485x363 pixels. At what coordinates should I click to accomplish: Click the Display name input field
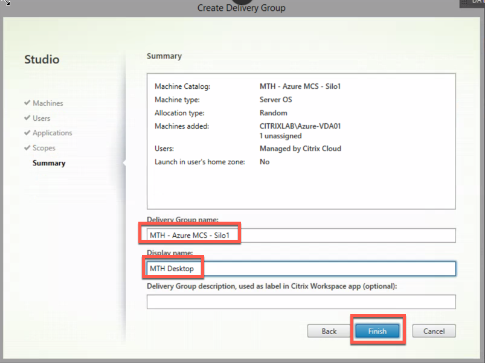(301, 268)
